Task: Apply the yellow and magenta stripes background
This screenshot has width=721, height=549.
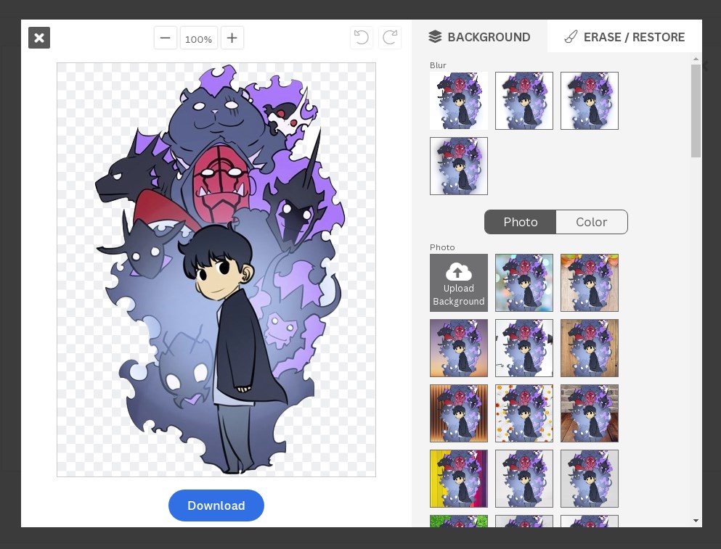Action: tap(458, 479)
